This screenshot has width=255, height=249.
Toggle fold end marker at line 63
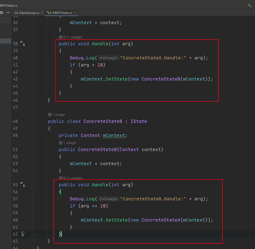pos(35,241)
